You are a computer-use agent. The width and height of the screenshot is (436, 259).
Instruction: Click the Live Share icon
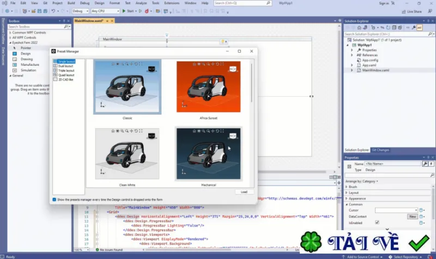[404, 11]
